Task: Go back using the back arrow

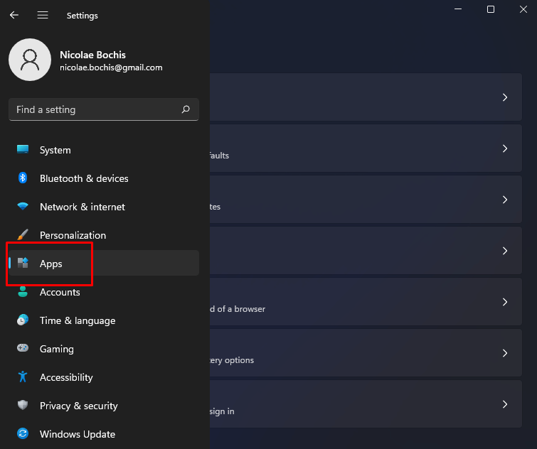Action: click(x=14, y=15)
